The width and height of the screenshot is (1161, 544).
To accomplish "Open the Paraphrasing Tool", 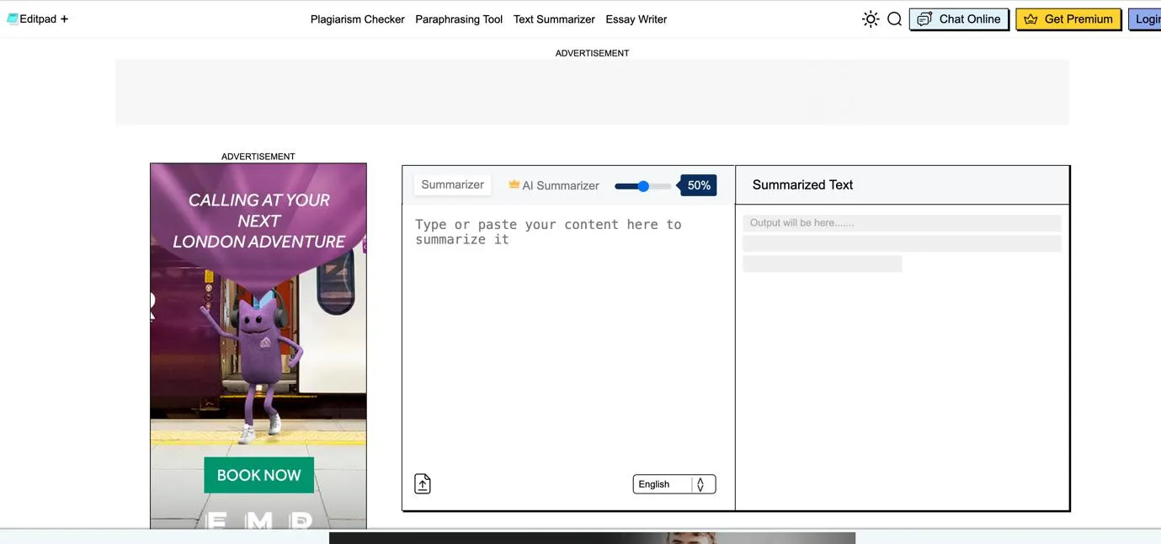I will coord(459,19).
